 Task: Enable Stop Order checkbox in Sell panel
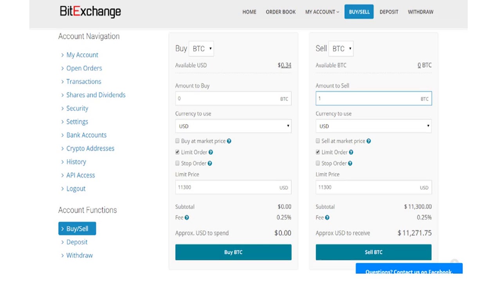(318, 163)
